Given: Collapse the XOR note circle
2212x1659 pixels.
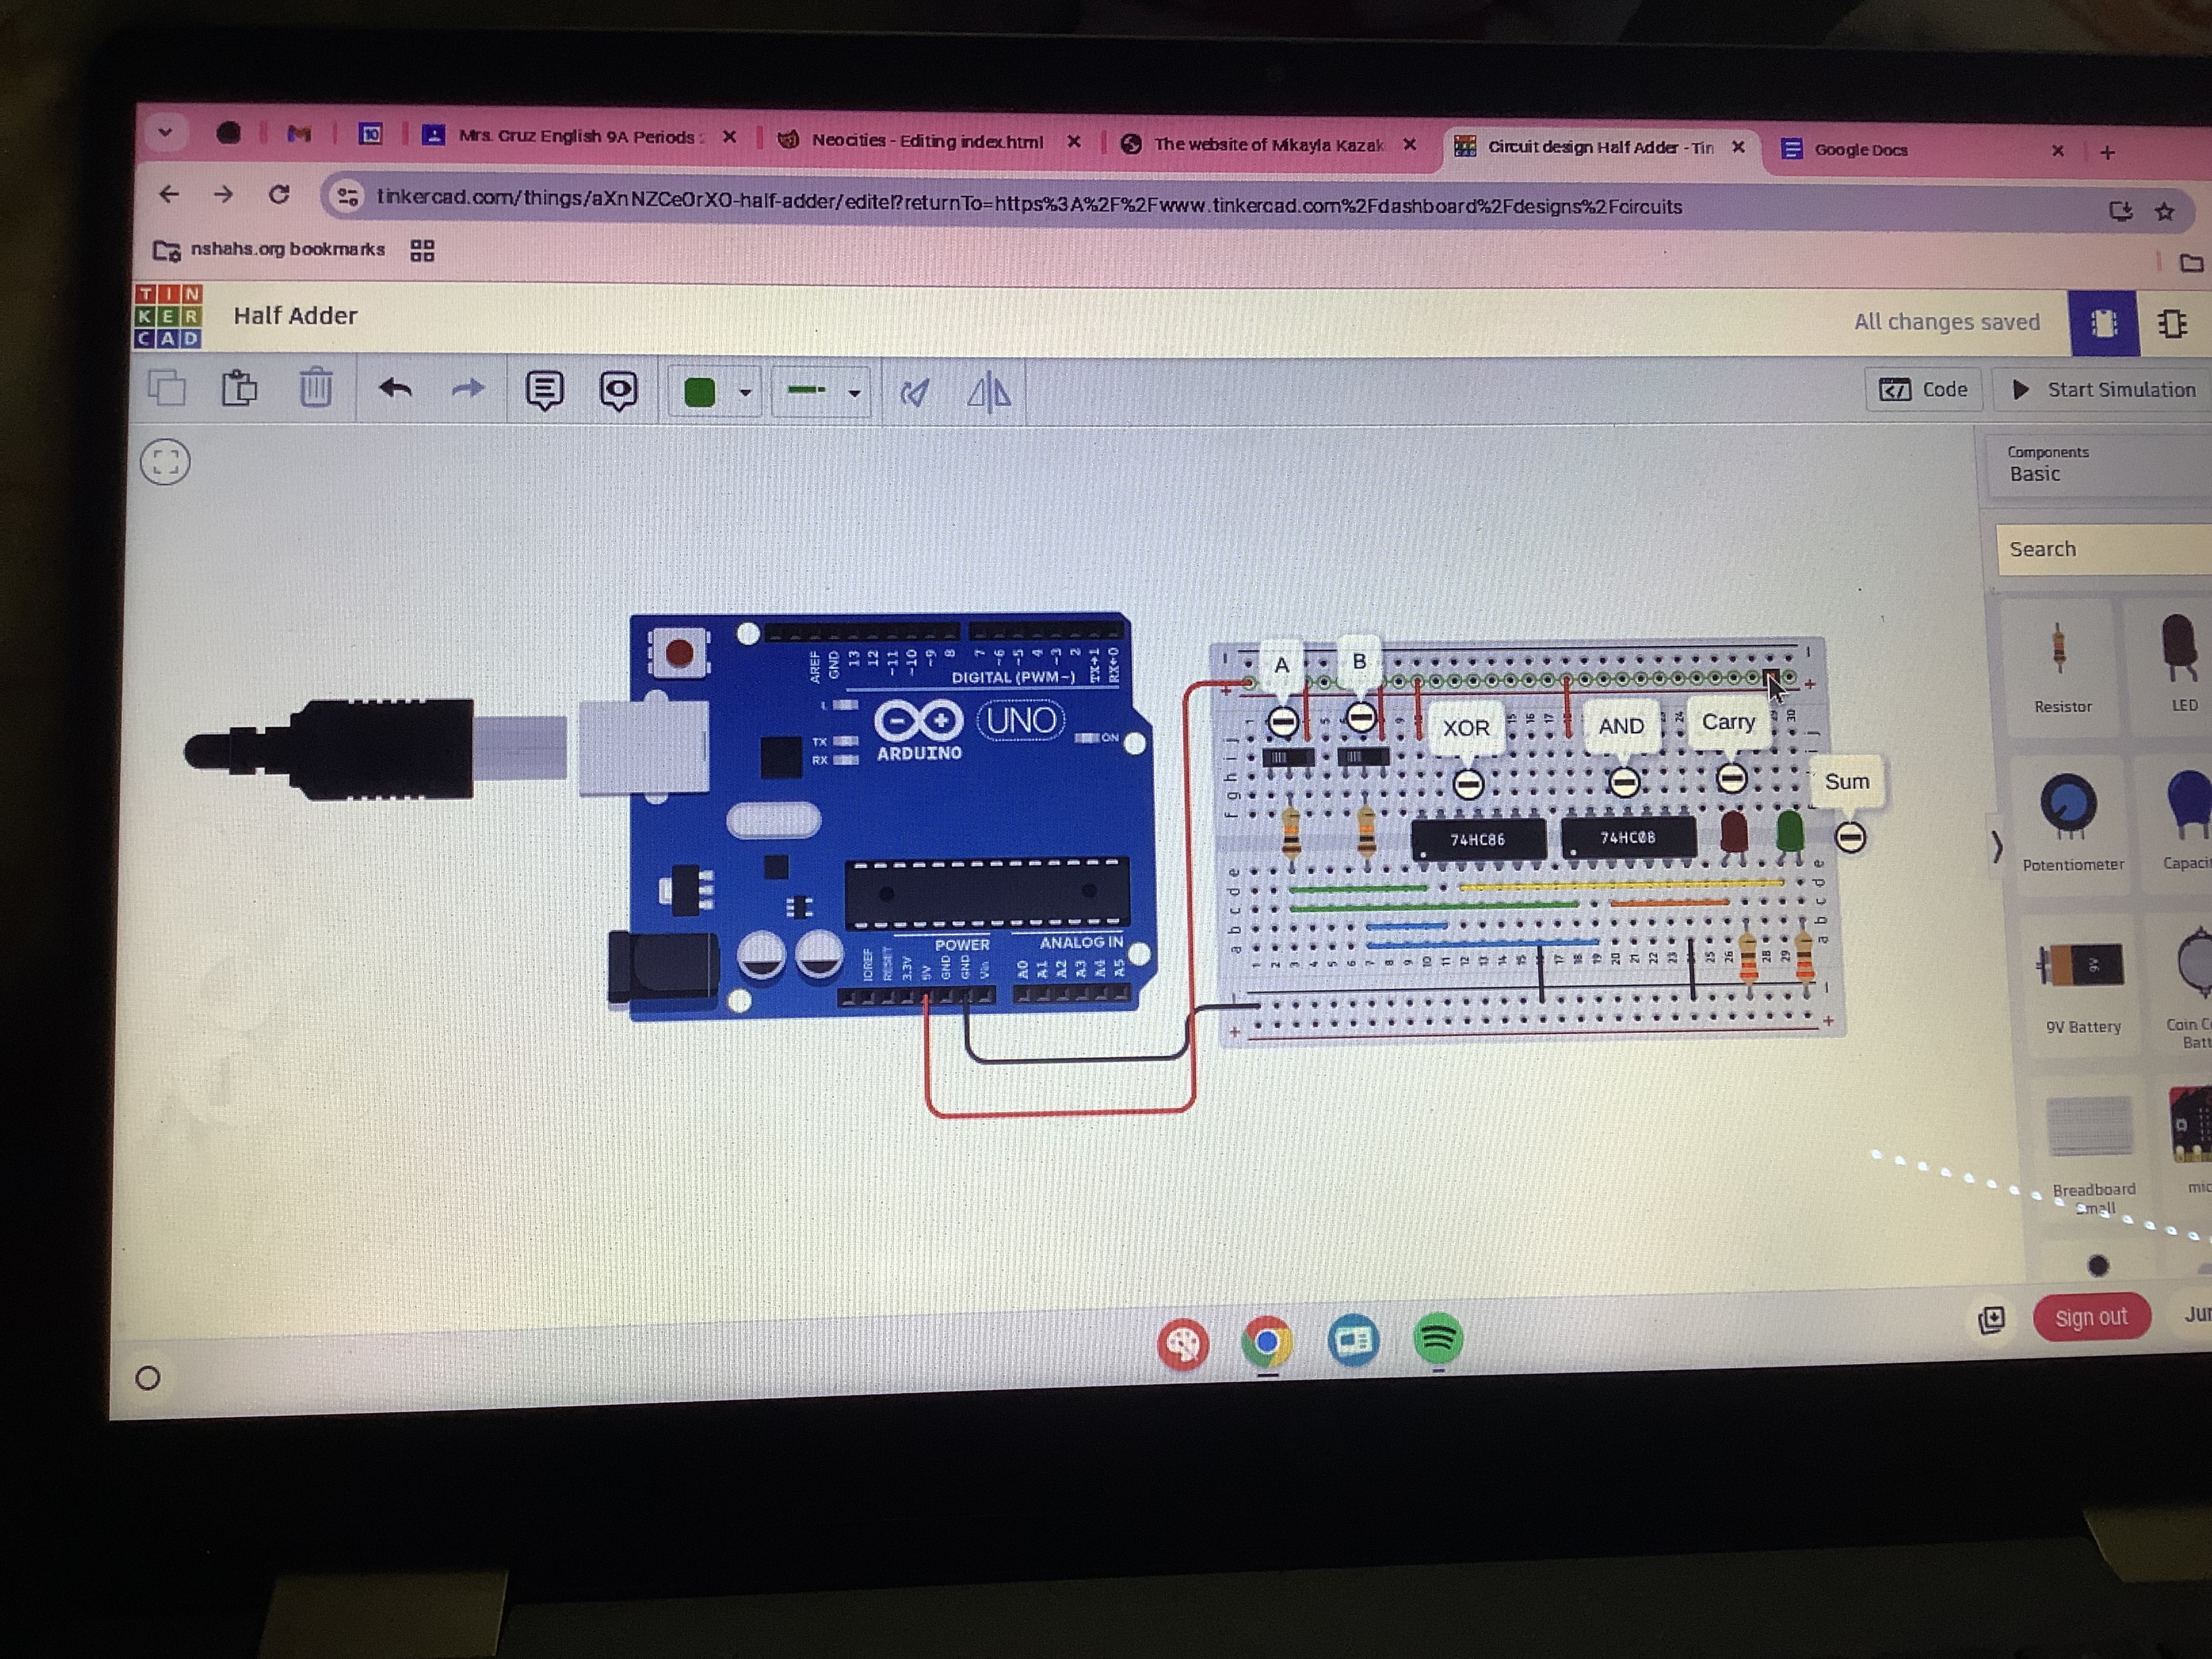Looking at the screenshot, I should (1467, 784).
